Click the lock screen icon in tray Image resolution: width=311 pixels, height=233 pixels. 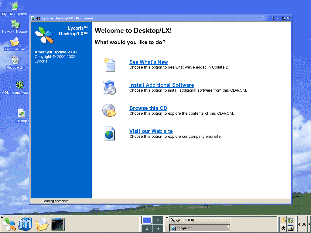pos(283,220)
